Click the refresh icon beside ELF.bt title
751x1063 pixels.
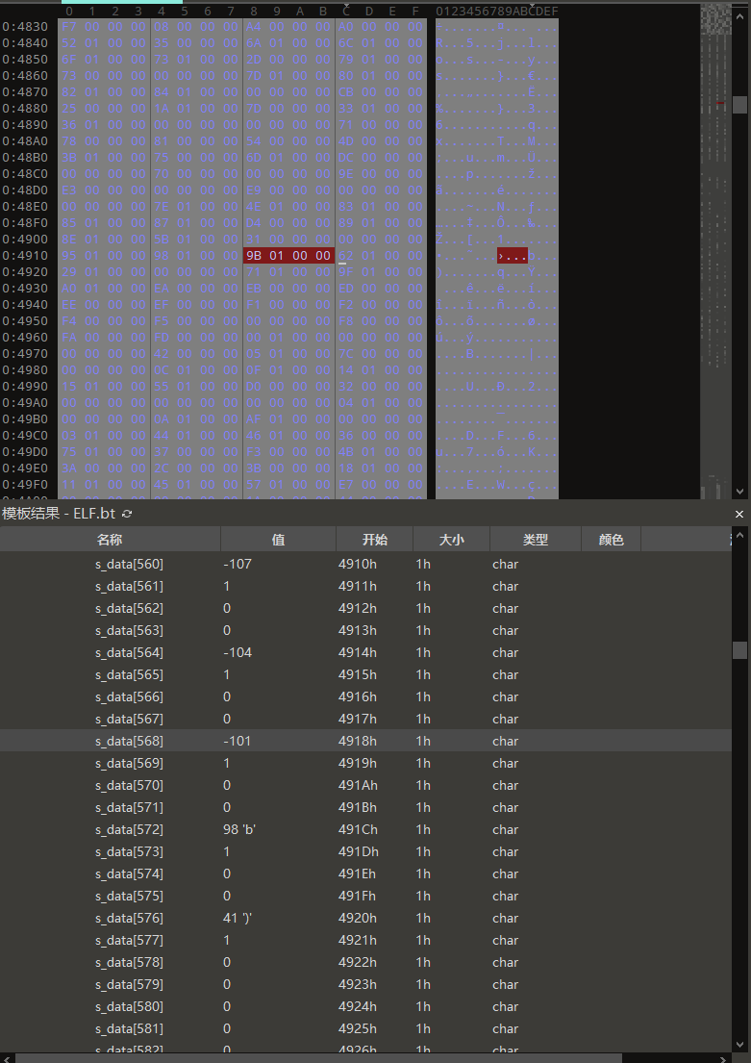click(127, 515)
